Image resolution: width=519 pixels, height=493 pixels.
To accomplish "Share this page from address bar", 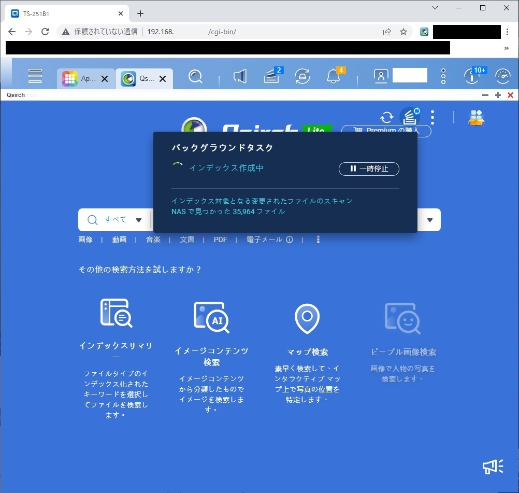I will 386,32.
